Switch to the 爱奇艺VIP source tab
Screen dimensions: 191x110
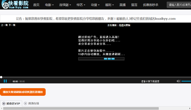[11, 104]
